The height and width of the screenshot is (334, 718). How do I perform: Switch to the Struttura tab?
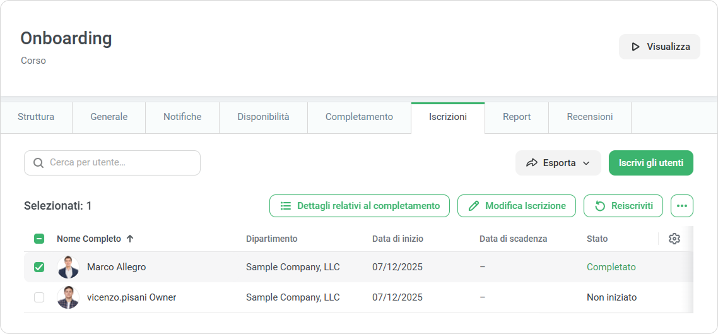click(x=36, y=117)
